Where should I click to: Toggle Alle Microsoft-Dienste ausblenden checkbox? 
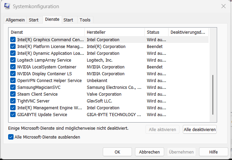coord(11,137)
